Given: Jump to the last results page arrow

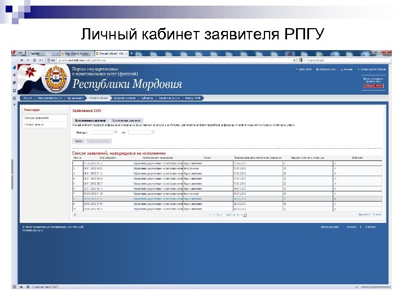Looking at the screenshot, I should (x=238, y=215).
